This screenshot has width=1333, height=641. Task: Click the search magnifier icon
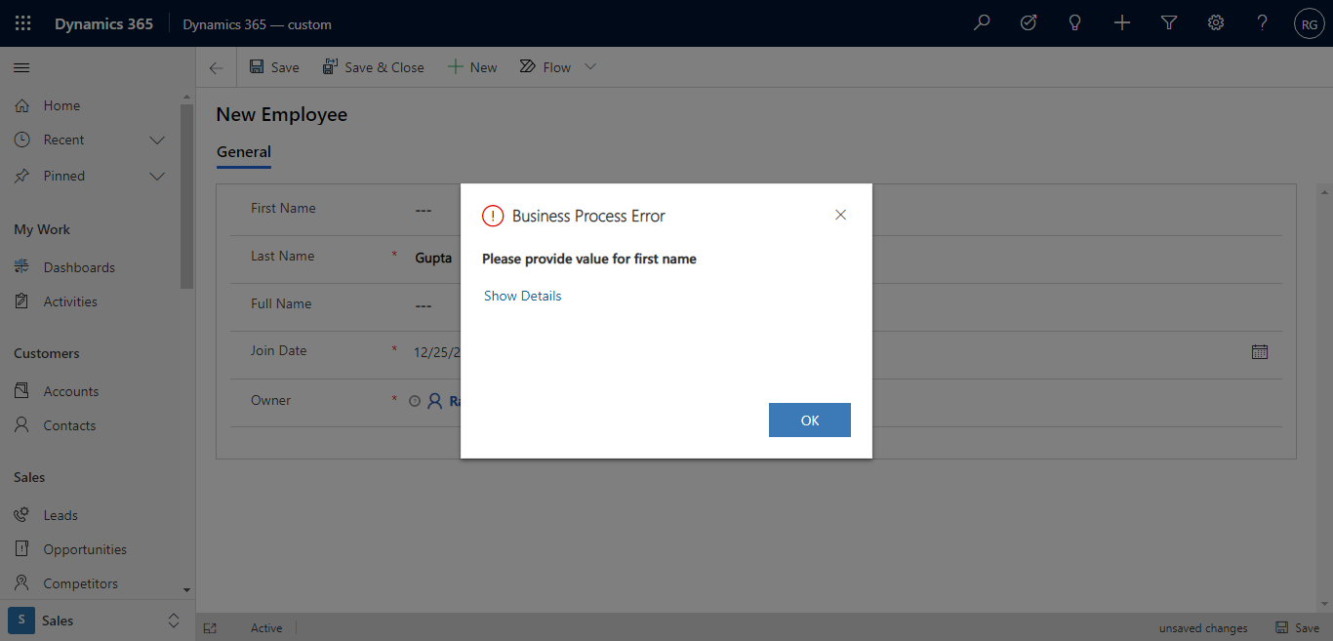(982, 21)
